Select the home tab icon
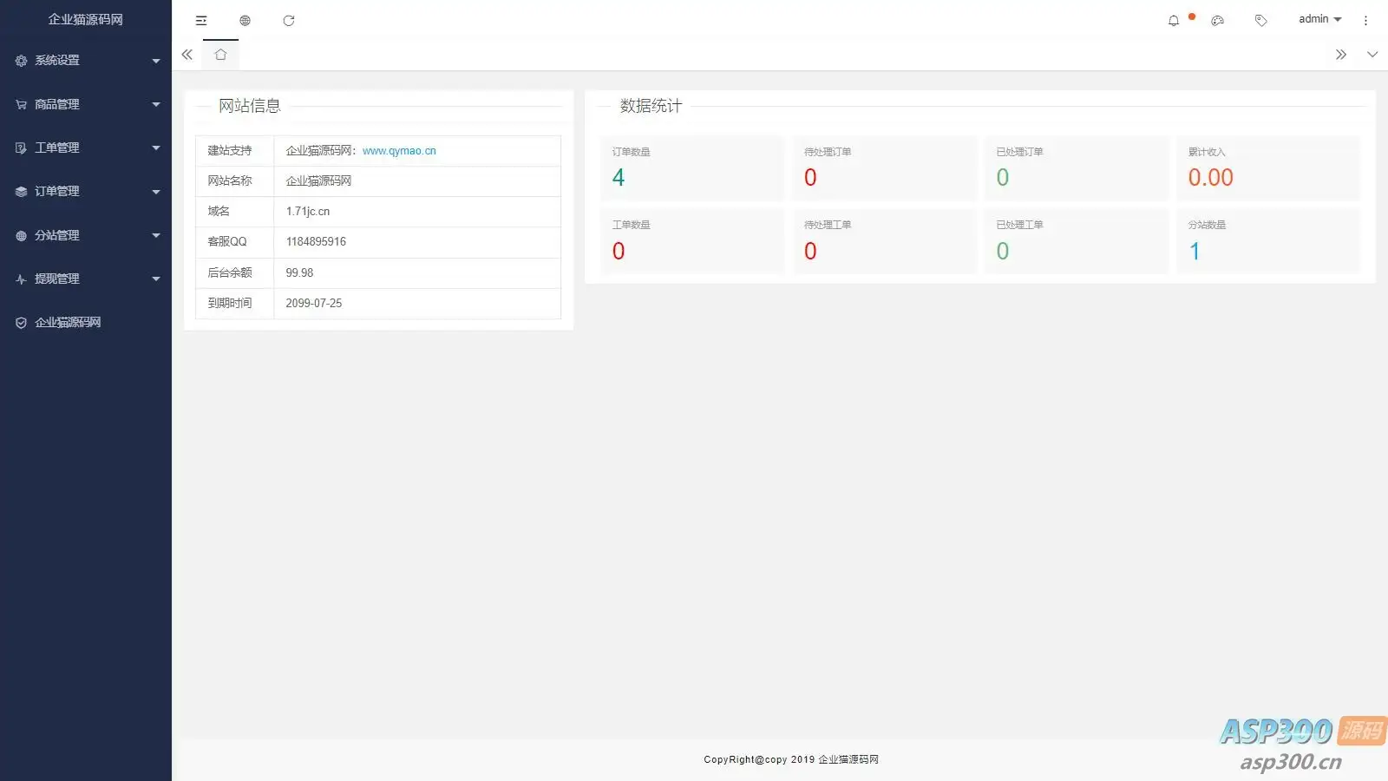Screen dimensions: 1388x781 220,55
